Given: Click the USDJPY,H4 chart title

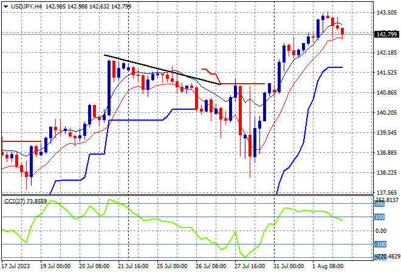Looking at the screenshot, I should [x=26, y=7].
